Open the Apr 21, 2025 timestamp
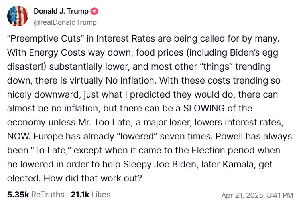Image resolution: width=301 pixels, height=205 pixels. [x=258, y=195]
